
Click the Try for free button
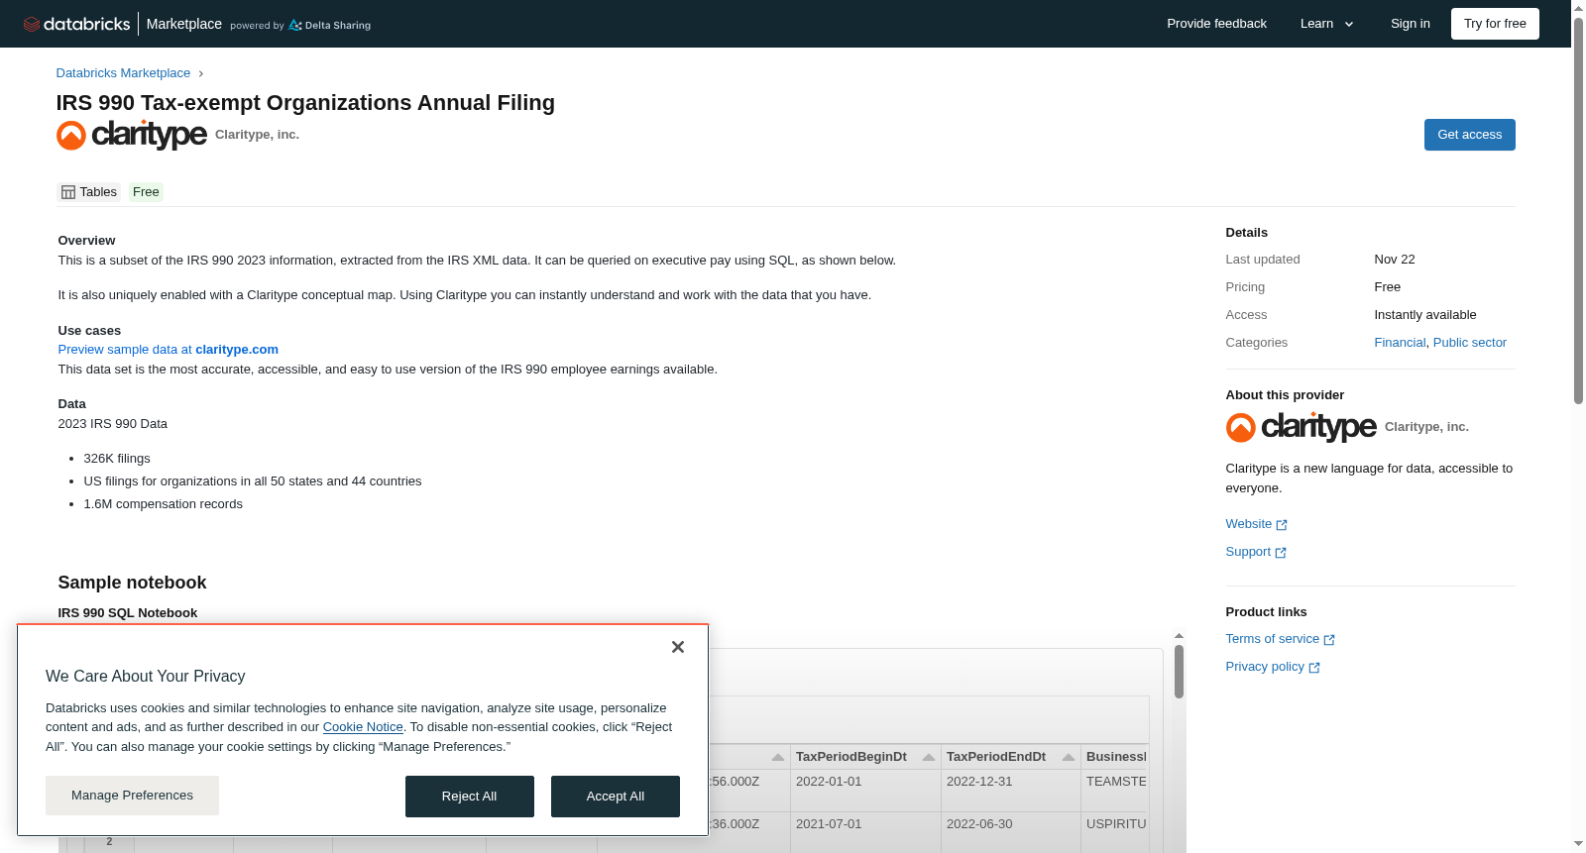coord(1495,24)
